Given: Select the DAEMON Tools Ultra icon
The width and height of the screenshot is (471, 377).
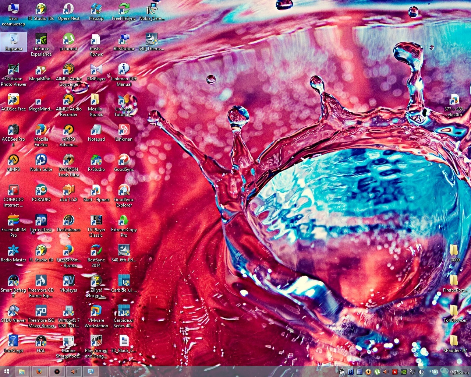Looking at the screenshot, I should 69,165.
